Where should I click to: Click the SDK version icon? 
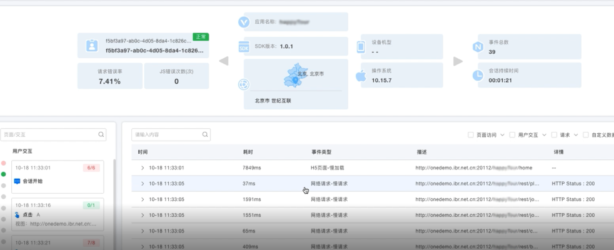tap(244, 46)
